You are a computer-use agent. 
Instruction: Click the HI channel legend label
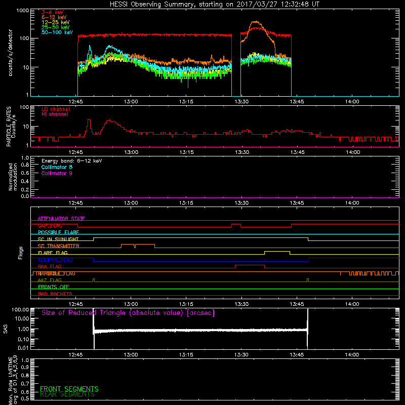pyautogui.click(x=55, y=114)
